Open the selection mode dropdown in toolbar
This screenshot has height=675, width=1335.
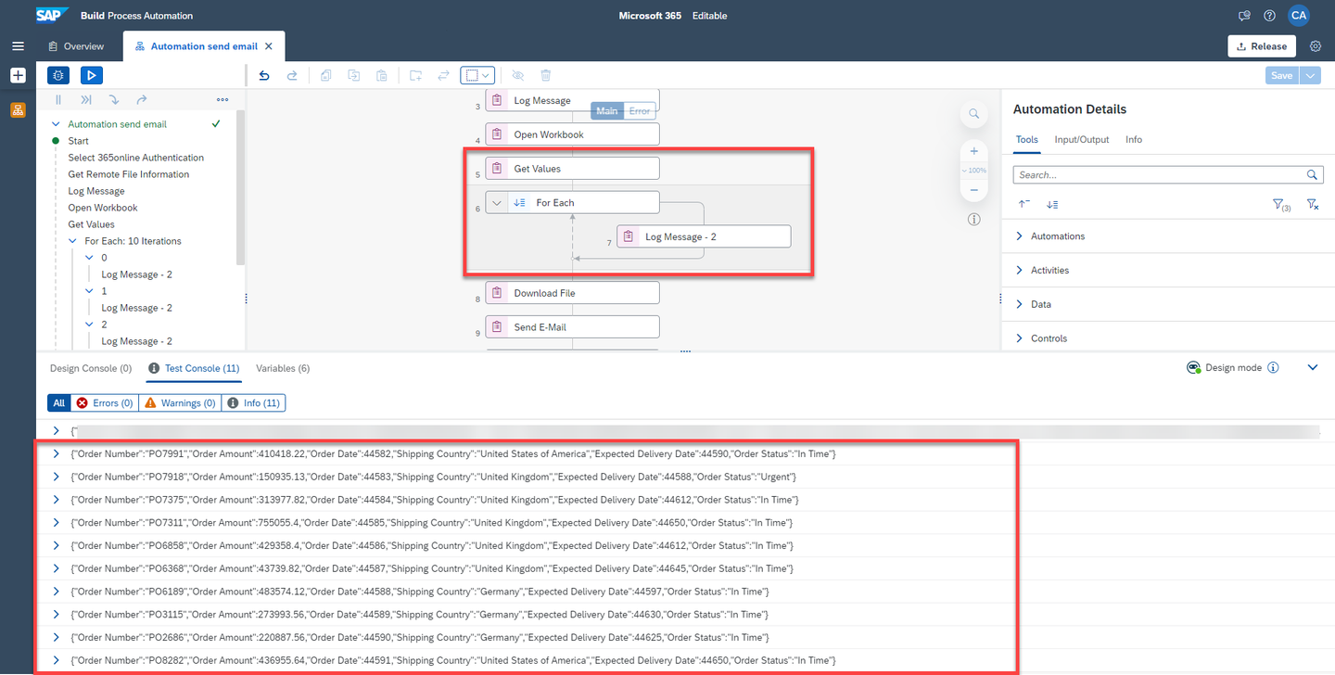click(479, 76)
